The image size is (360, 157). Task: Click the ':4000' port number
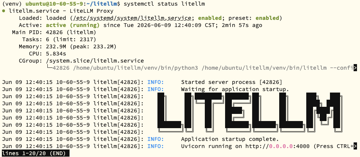301,146
